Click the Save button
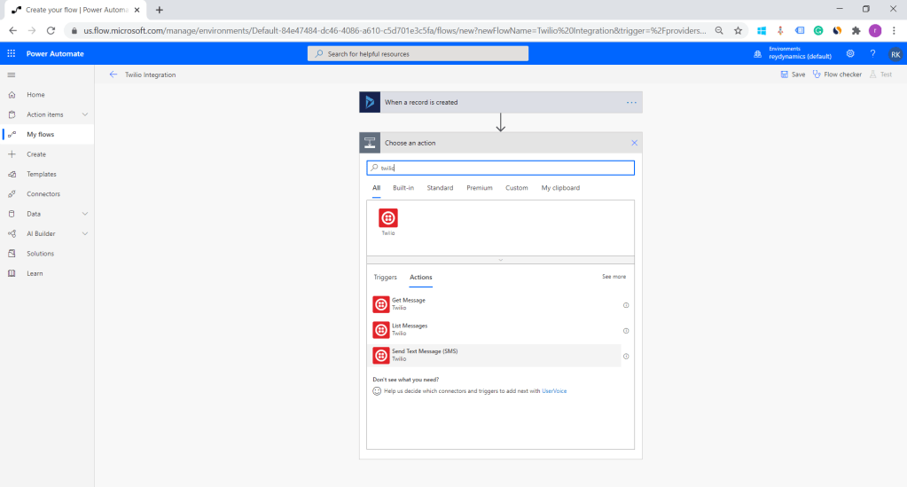The width and height of the screenshot is (907, 487). click(793, 75)
